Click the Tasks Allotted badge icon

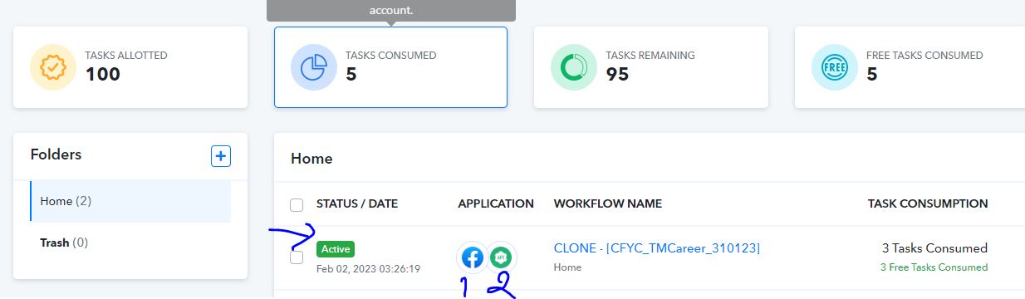pos(53,67)
